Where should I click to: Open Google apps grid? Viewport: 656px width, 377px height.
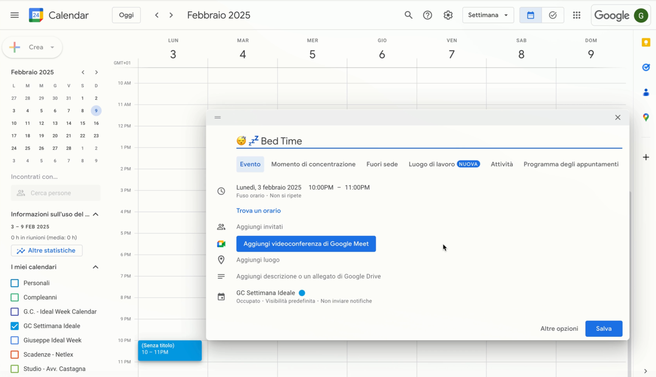pos(577,15)
